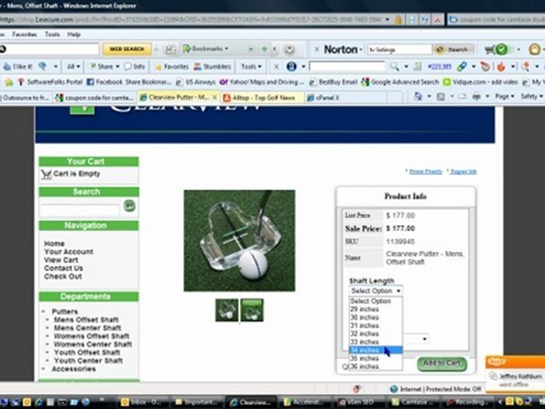Open the Favorites menu in menu bar

pyautogui.click(x=24, y=34)
